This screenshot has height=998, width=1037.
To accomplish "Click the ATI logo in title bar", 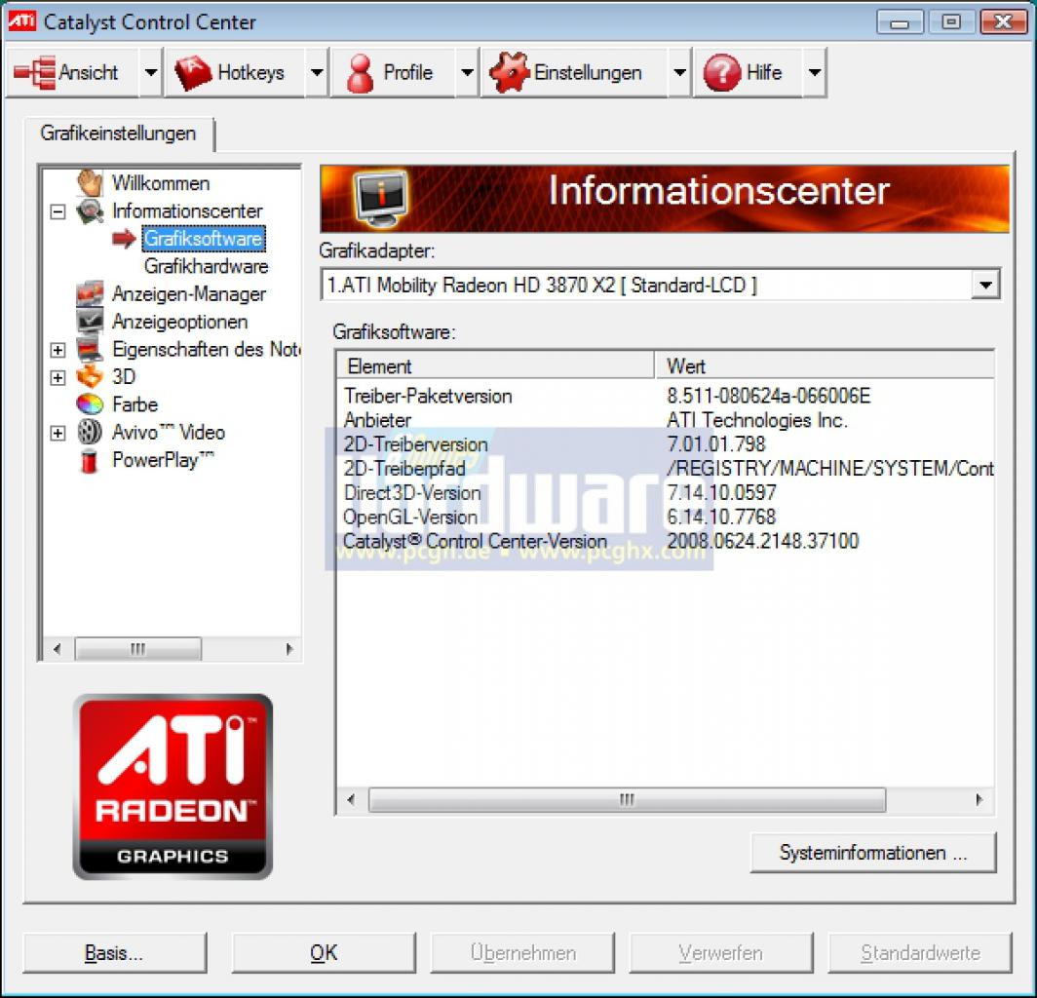I will point(21,21).
